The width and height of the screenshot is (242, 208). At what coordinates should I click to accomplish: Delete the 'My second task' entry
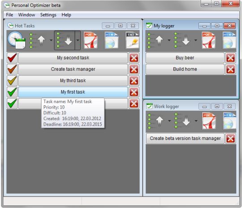click(134, 58)
